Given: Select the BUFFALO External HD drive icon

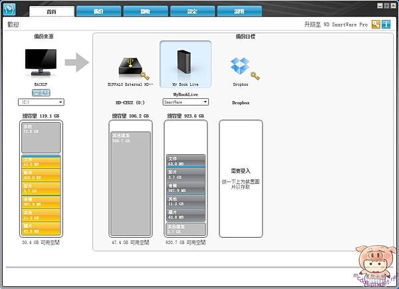Looking at the screenshot, I should tap(130, 66).
